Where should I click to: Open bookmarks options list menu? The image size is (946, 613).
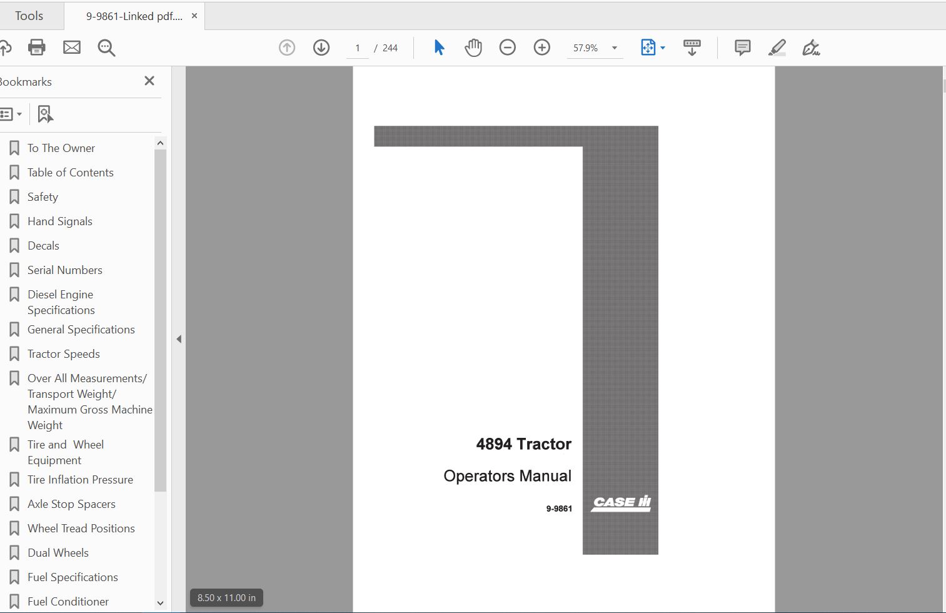click(x=11, y=114)
